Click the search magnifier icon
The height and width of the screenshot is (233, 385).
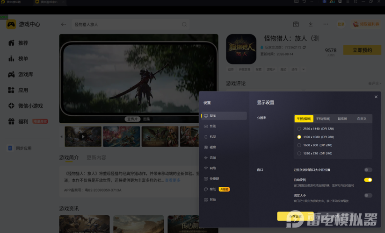184,24
